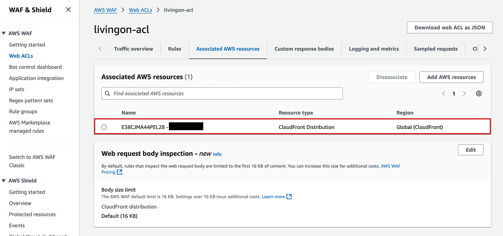Click the AWS WAF breadcrumb link
The width and height of the screenshot is (503, 236).
coord(106,10)
